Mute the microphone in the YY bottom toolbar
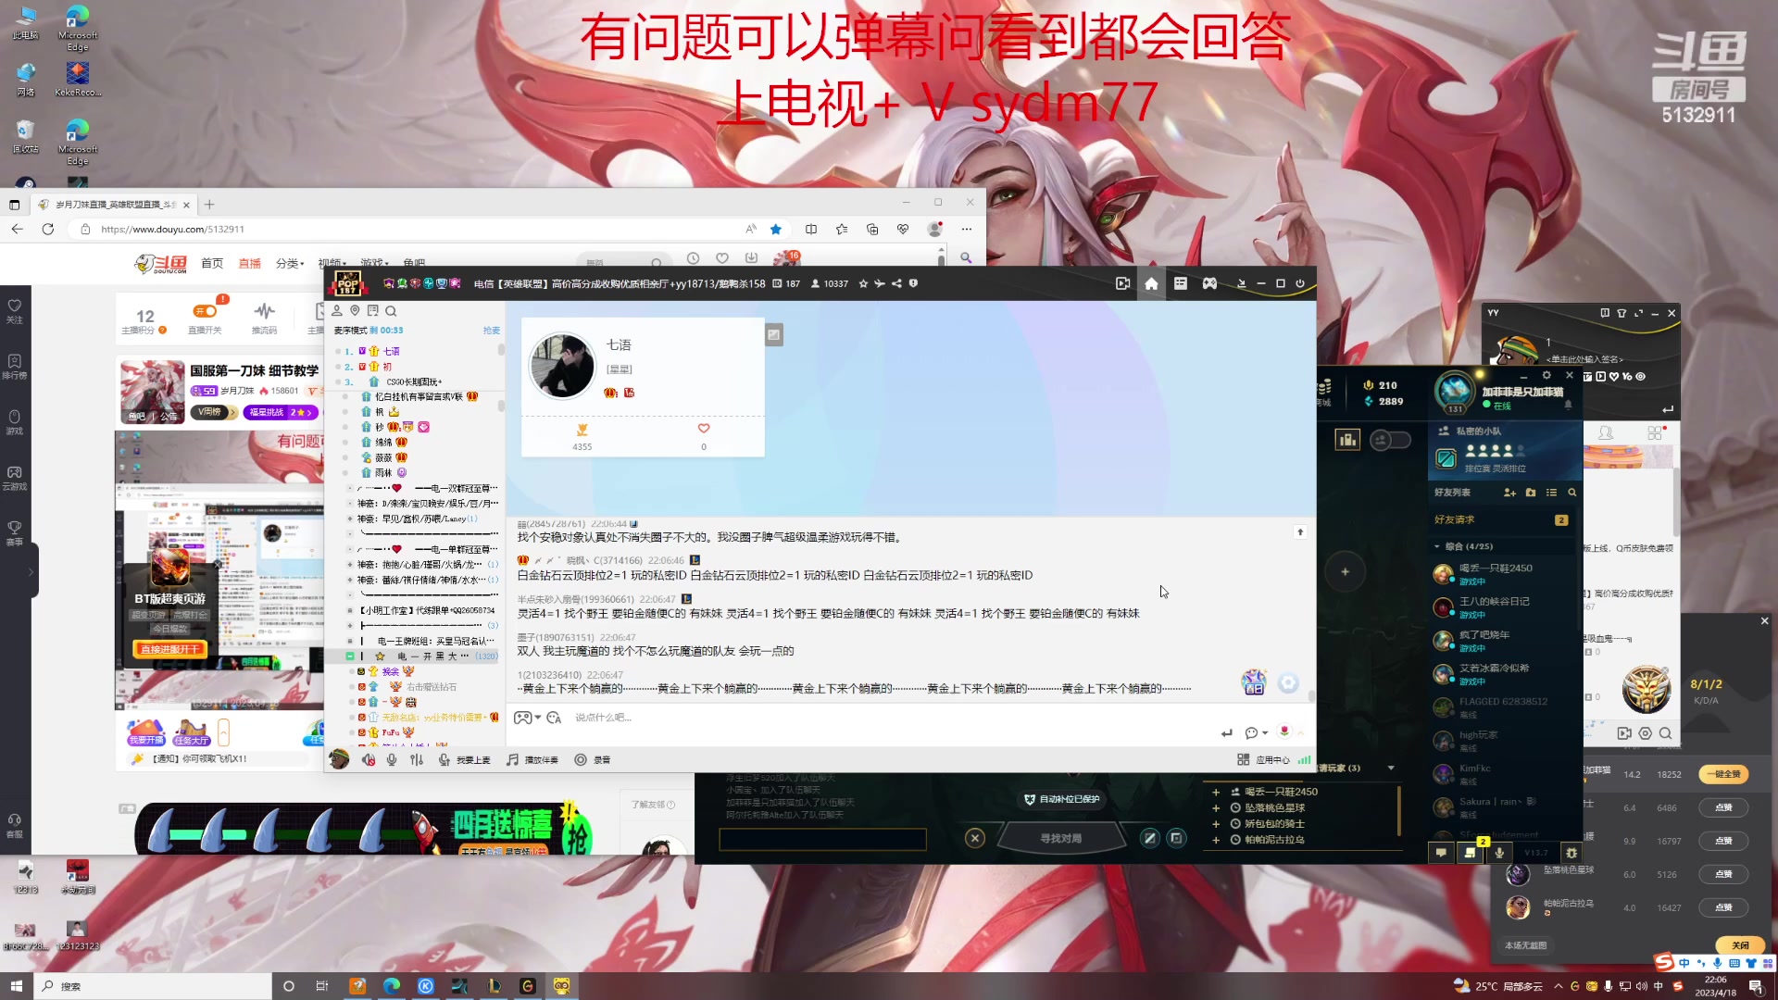Viewport: 1778px width, 1000px height. point(392,761)
